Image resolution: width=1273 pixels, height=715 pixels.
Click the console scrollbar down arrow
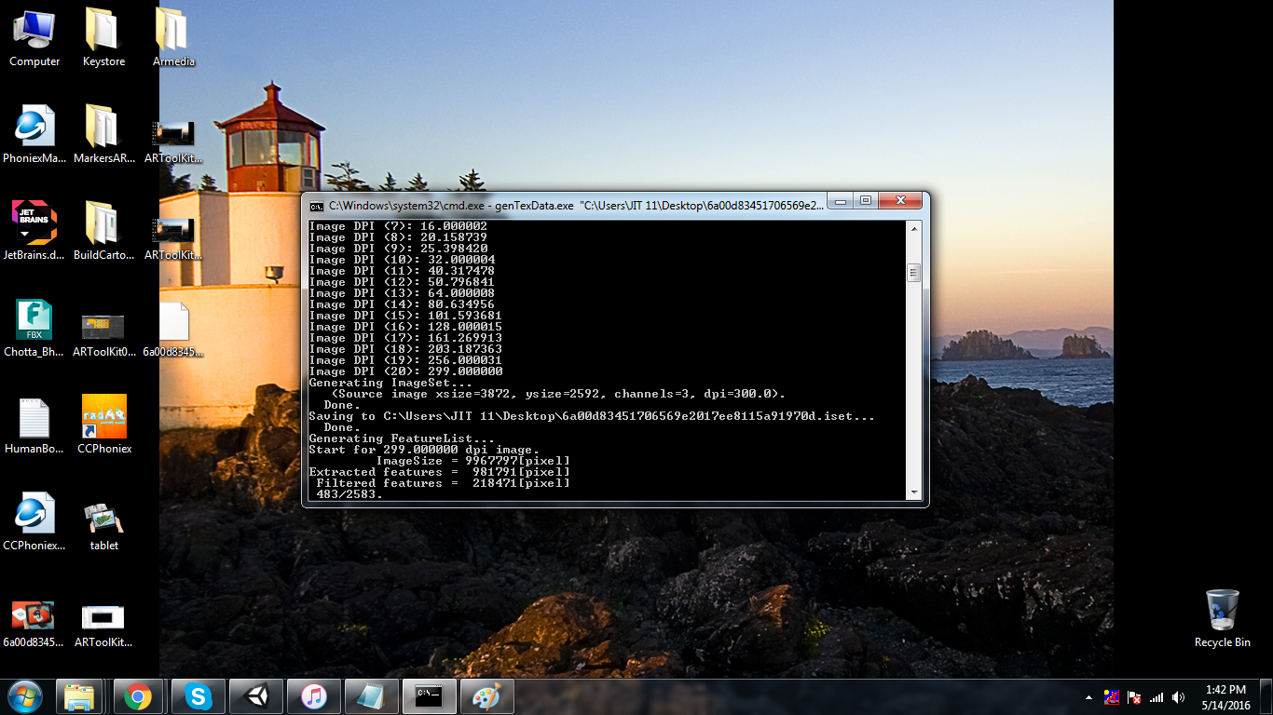[912, 492]
